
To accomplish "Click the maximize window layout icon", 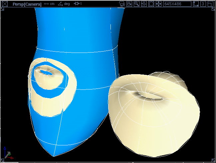I will tap(210, 4).
